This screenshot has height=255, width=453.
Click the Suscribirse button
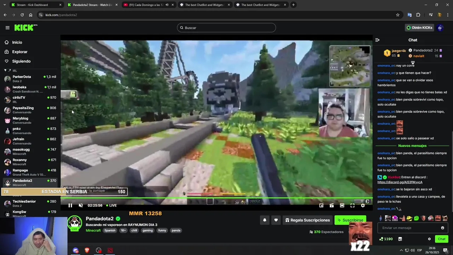pyautogui.click(x=350, y=220)
